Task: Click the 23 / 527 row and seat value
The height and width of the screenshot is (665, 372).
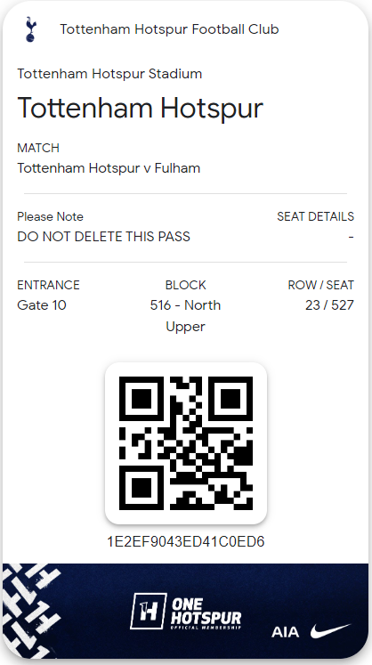Action: click(329, 305)
